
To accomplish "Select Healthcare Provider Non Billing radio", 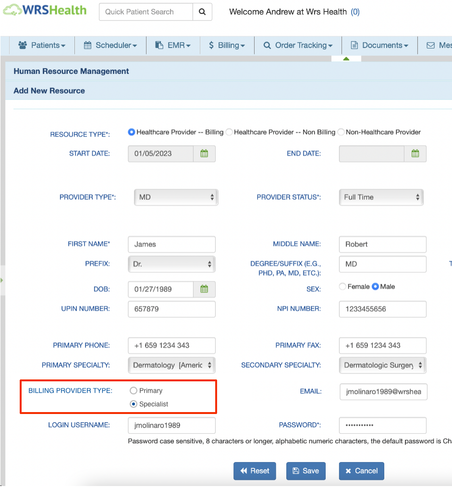I will click(229, 132).
